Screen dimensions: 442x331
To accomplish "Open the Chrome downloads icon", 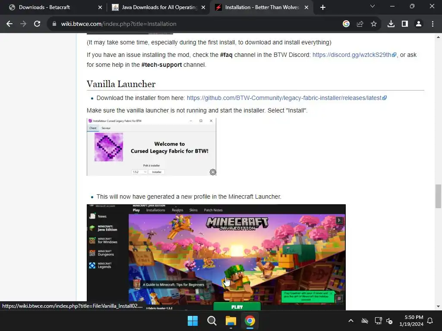I will coord(391,24).
